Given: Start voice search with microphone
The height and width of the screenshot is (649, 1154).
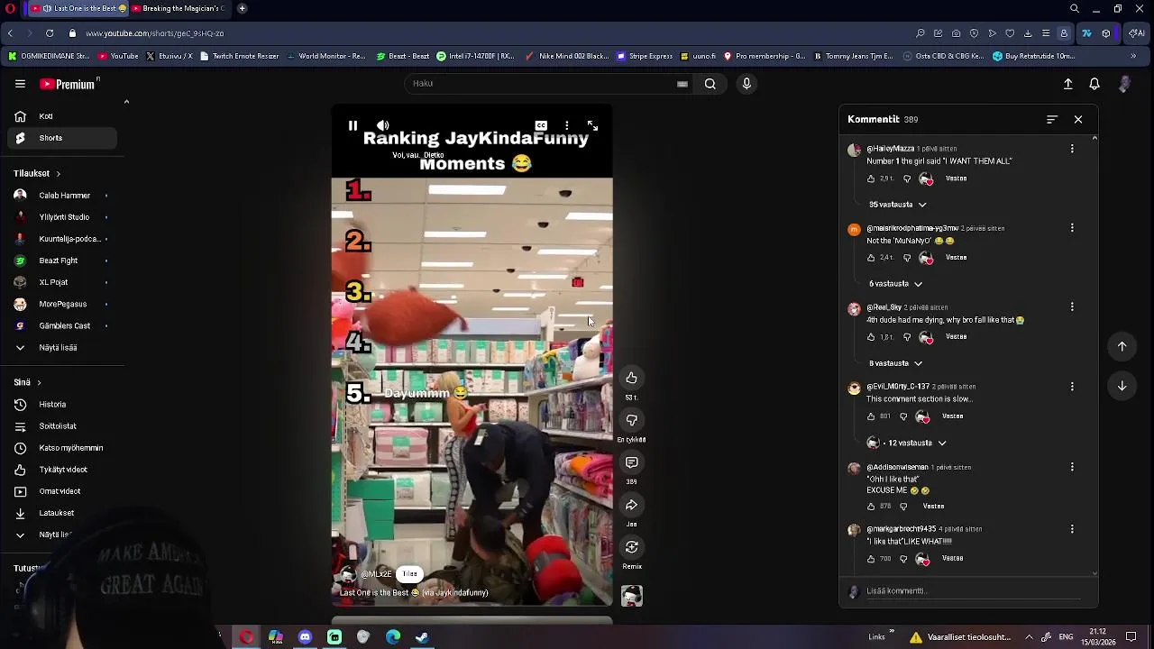Looking at the screenshot, I should [x=746, y=84].
